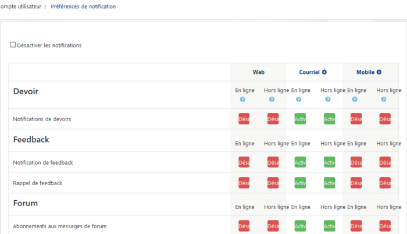The image size is (407, 234).
Task: Toggle Notification de feedback Web Hors ligne
Action: pos(273,162)
